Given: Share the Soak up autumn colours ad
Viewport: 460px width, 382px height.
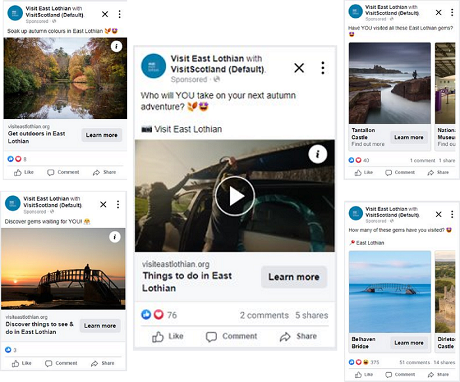Looking at the screenshot, I should tap(104, 172).
